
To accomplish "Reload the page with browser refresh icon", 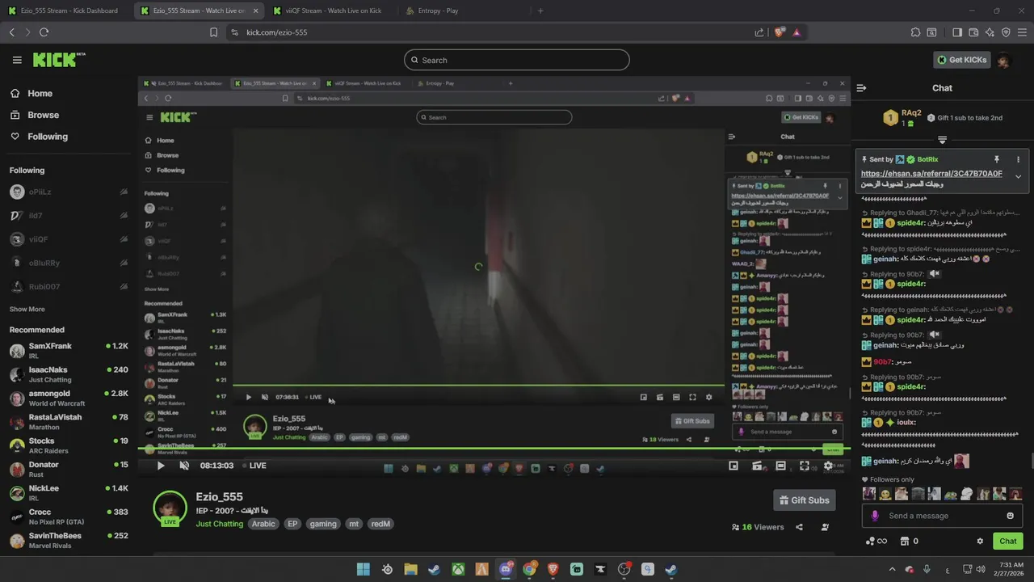I will point(44,32).
